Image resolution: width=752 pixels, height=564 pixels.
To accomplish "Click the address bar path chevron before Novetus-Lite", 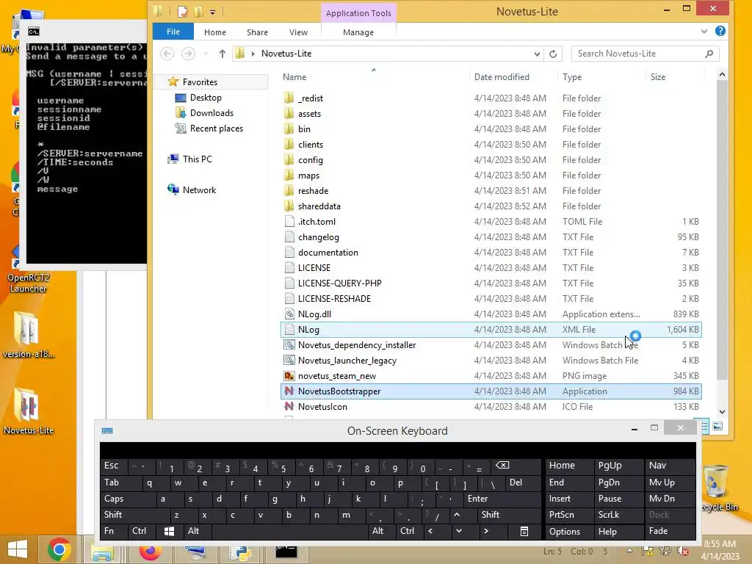I will click(253, 54).
